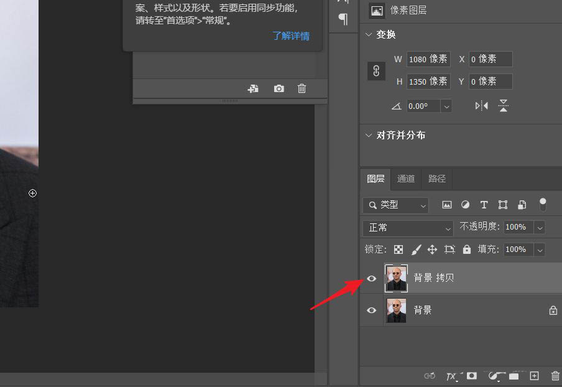Create new group folder icon
The height and width of the screenshot is (387, 562).
click(514, 376)
